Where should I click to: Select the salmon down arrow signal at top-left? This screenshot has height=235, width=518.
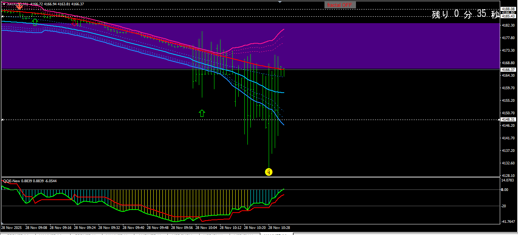[19, 6]
